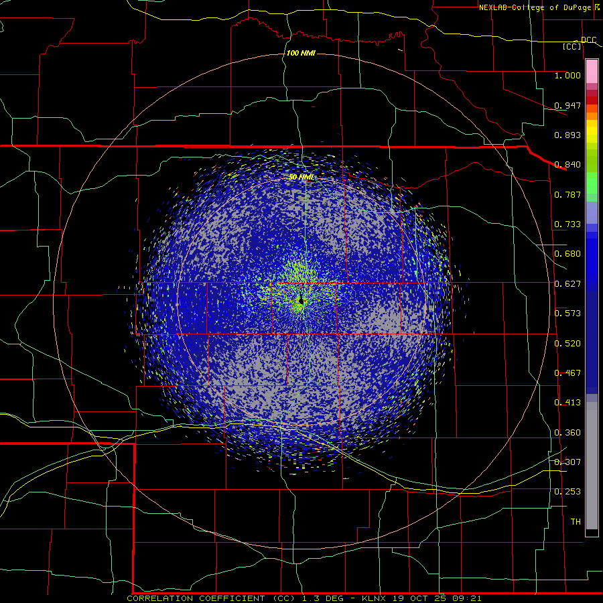This screenshot has height=603, width=603.
Task: Select the 0.253 scale value
Action: coord(567,492)
